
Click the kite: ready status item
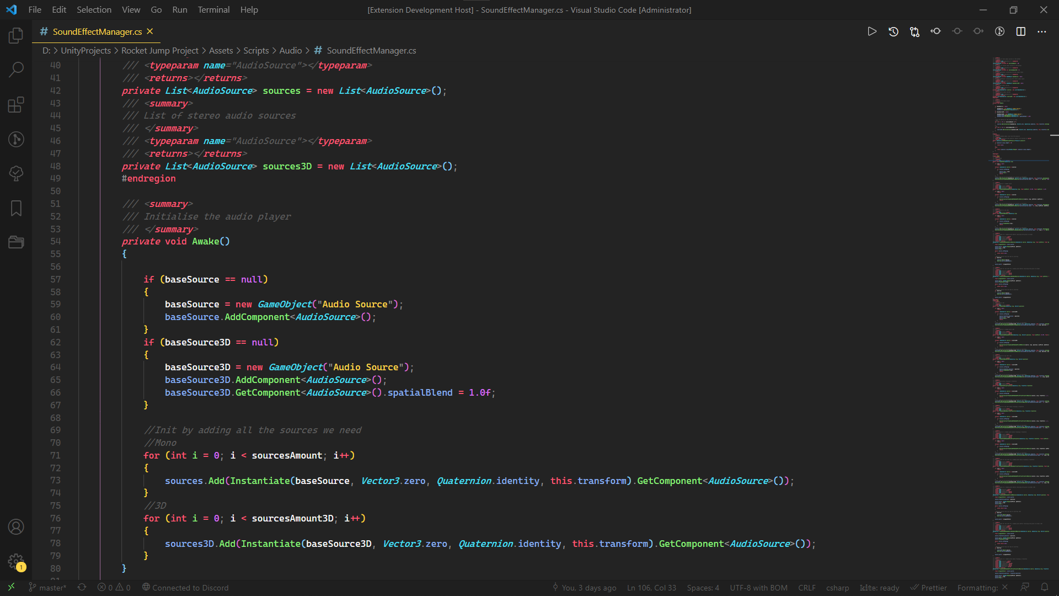(x=879, y=587)
